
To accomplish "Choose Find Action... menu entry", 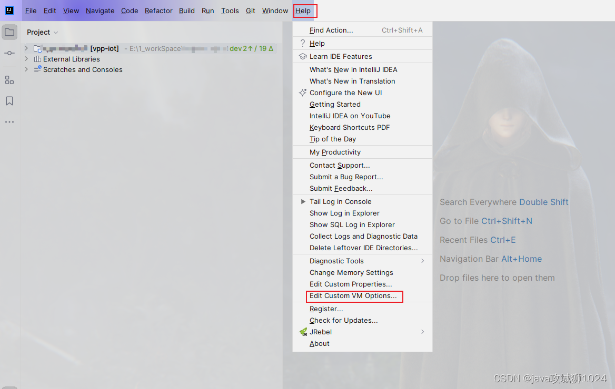I will (362, 30).
